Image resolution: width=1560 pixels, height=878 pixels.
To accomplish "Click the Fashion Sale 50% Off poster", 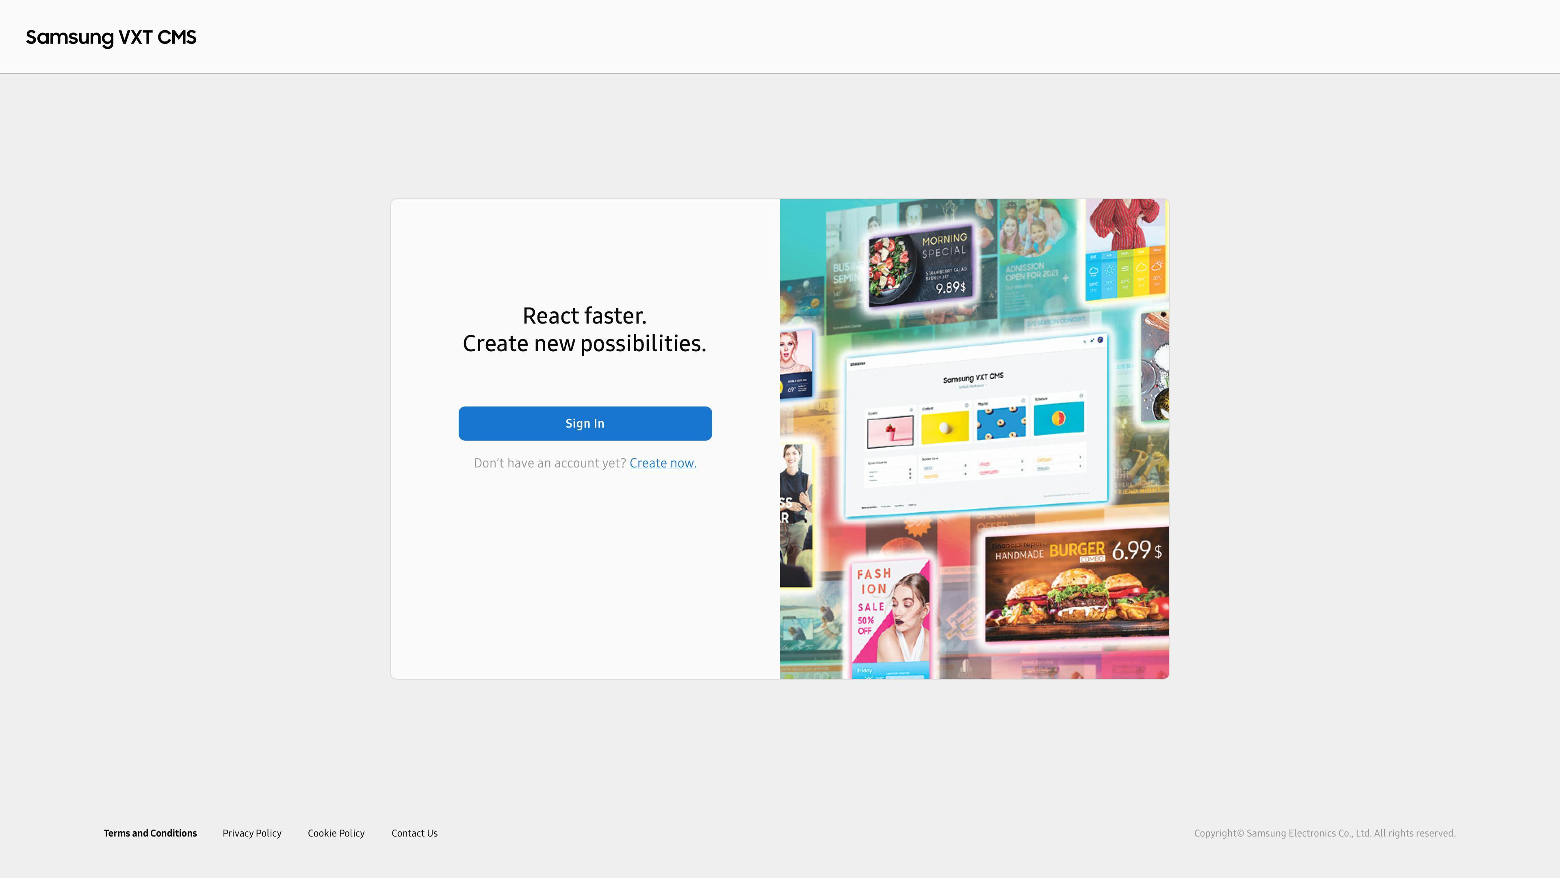I will (x=890, y=618).
